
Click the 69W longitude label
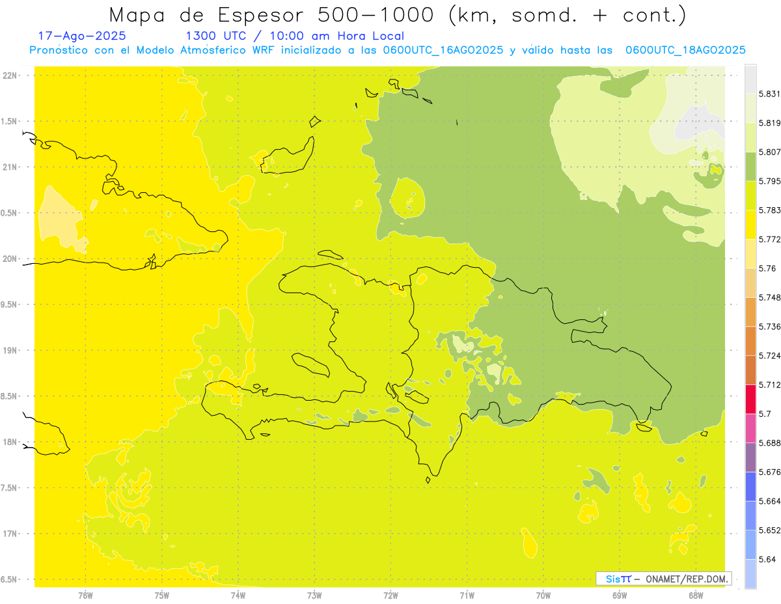pyautogui.click(x=620, y=595)
